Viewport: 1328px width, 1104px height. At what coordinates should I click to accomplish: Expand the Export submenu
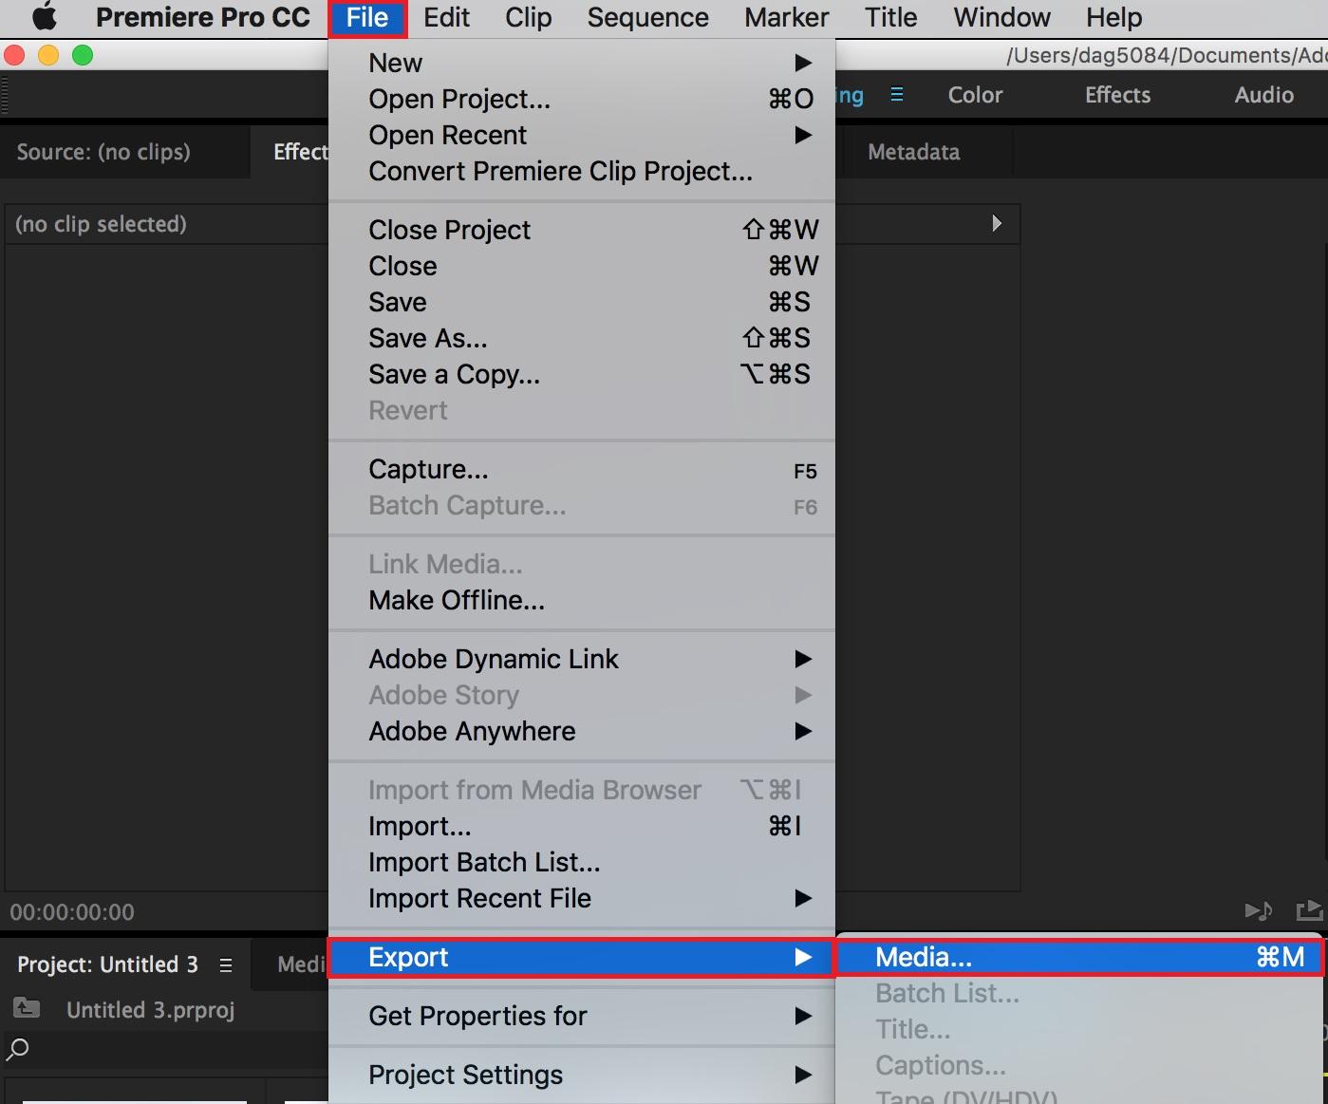582,957
